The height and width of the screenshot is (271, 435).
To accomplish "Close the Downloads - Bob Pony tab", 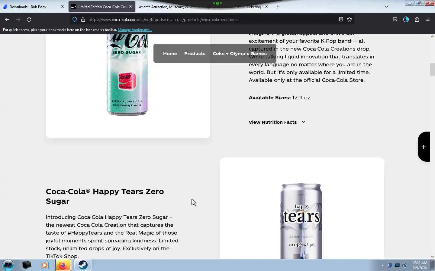I will point(63,7).
